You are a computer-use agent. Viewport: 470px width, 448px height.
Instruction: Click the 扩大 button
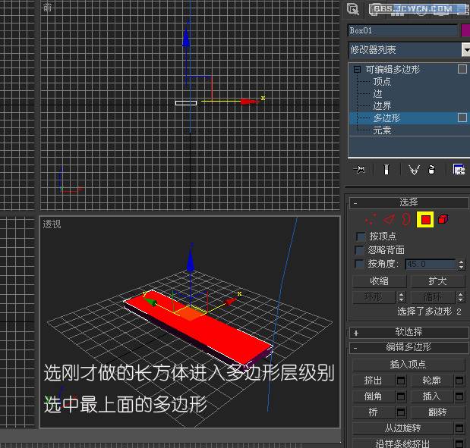click(437, 281)
